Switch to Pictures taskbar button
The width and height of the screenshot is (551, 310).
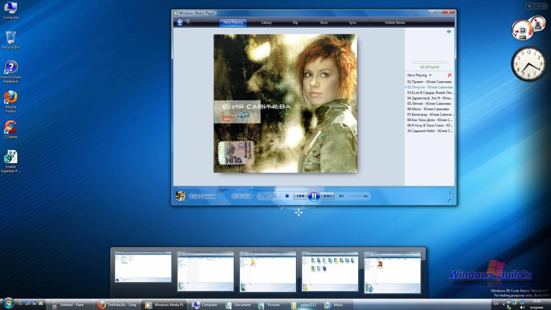tap(270, 305)
